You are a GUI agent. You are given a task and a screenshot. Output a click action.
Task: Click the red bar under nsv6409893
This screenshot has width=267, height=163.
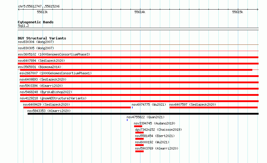click(x=139, y=82)
